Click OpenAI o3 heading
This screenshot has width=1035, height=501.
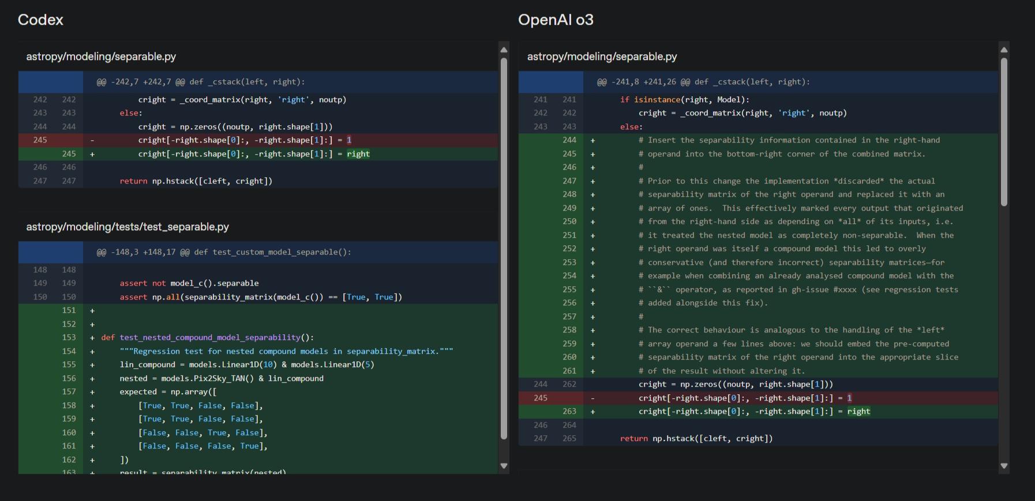[556, 20]
